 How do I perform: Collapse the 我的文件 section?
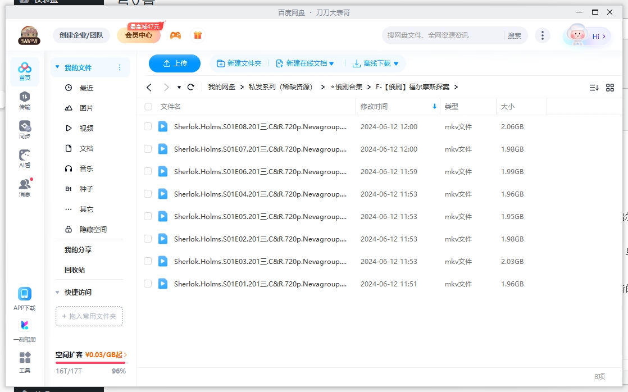[57, 66]
